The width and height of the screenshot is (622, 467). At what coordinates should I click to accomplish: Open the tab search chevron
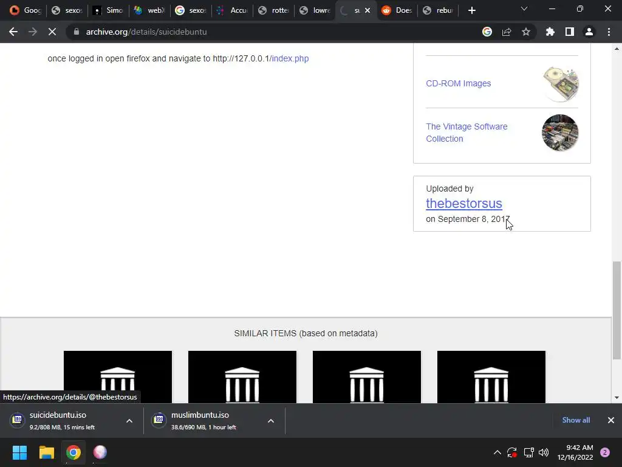coord(524,9)
